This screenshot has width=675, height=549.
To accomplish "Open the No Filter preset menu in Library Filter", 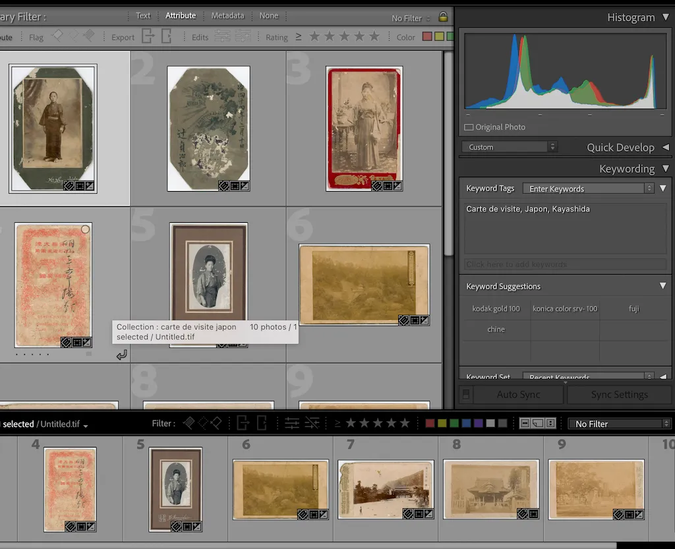I will click(x=411, y=18).
